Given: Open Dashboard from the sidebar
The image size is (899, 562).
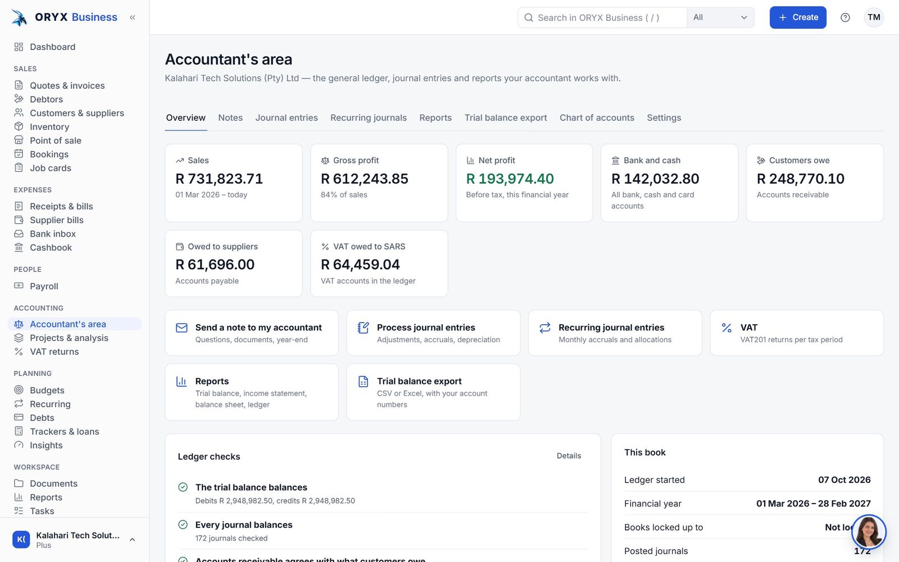Looking at the screenshot, I should pos(75,47).
